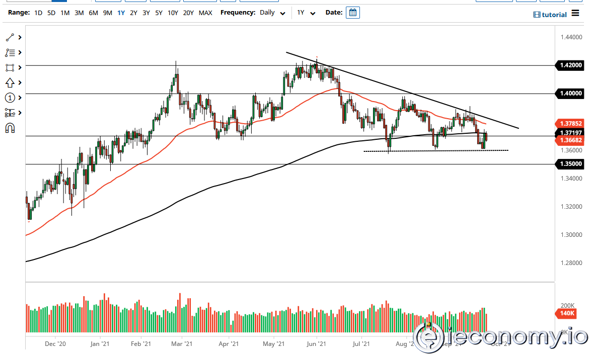Viewport: 589px width, 354px height.
Task: Open the date picker calendar icon
Action: (x=352, y=12)
